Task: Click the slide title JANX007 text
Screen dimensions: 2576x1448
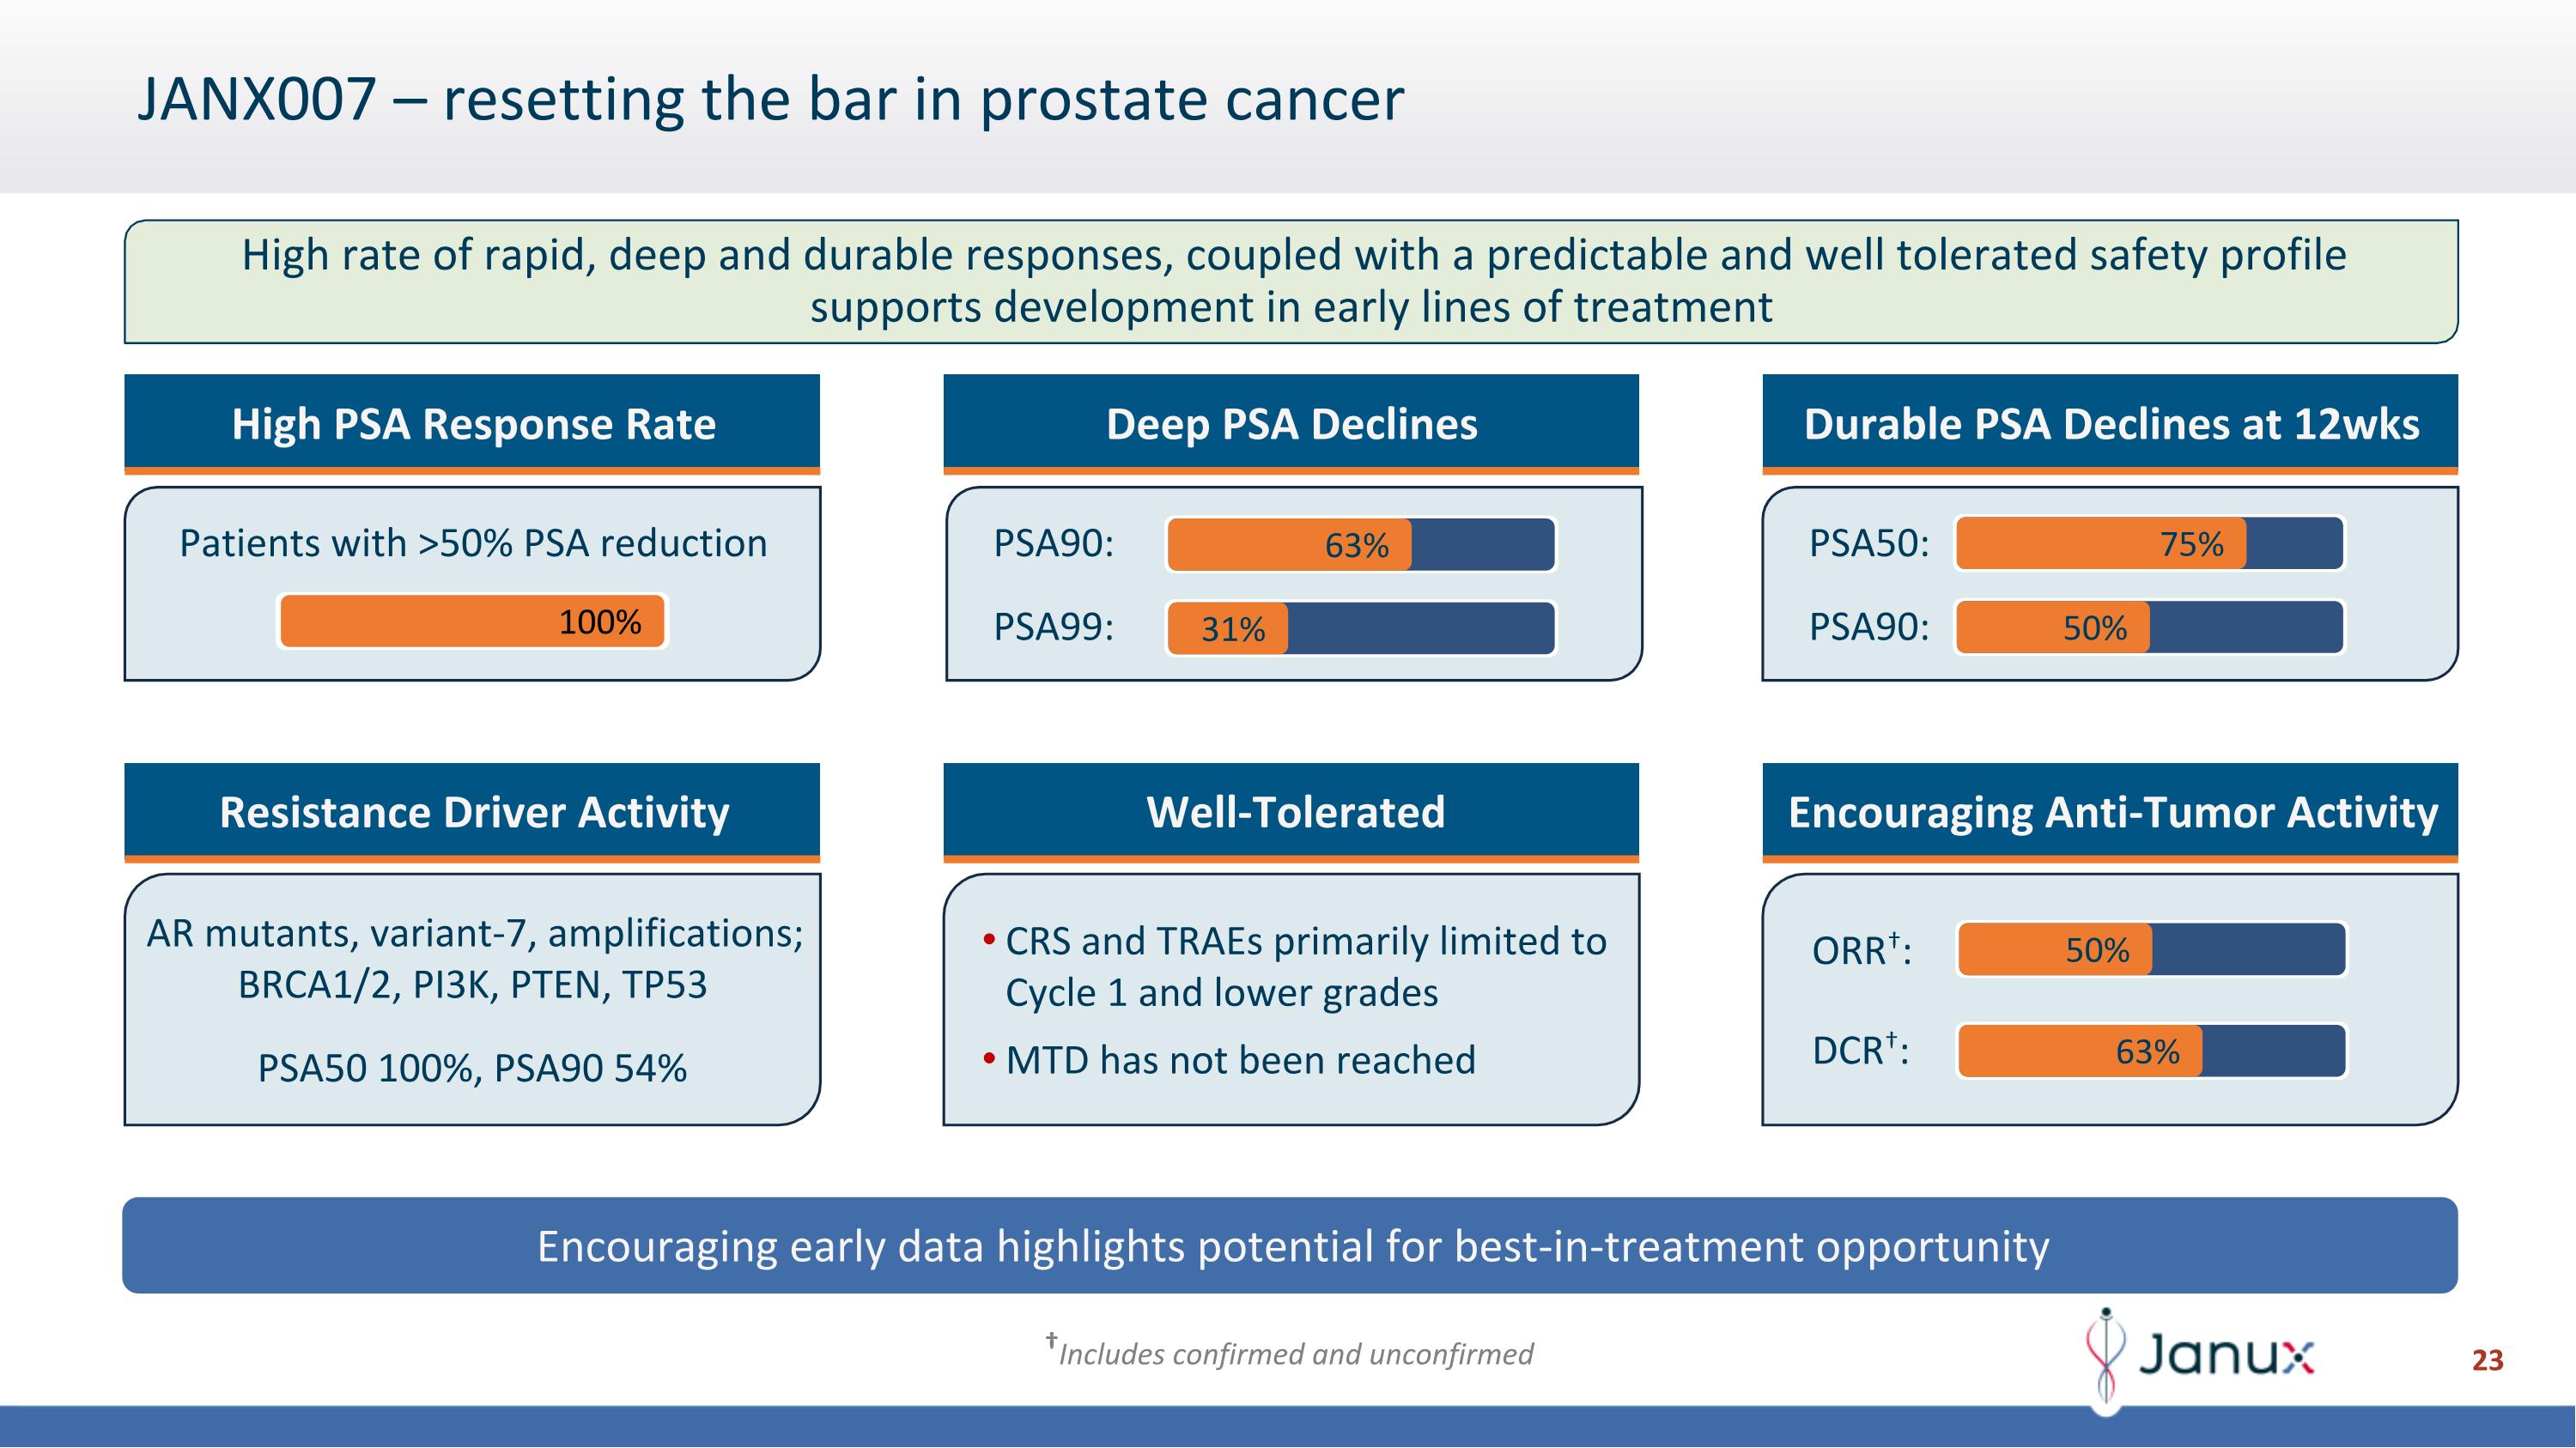Action: (770, 100)
